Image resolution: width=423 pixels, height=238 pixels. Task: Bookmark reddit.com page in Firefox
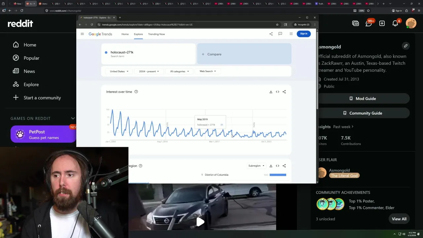(x=368, y=11)
